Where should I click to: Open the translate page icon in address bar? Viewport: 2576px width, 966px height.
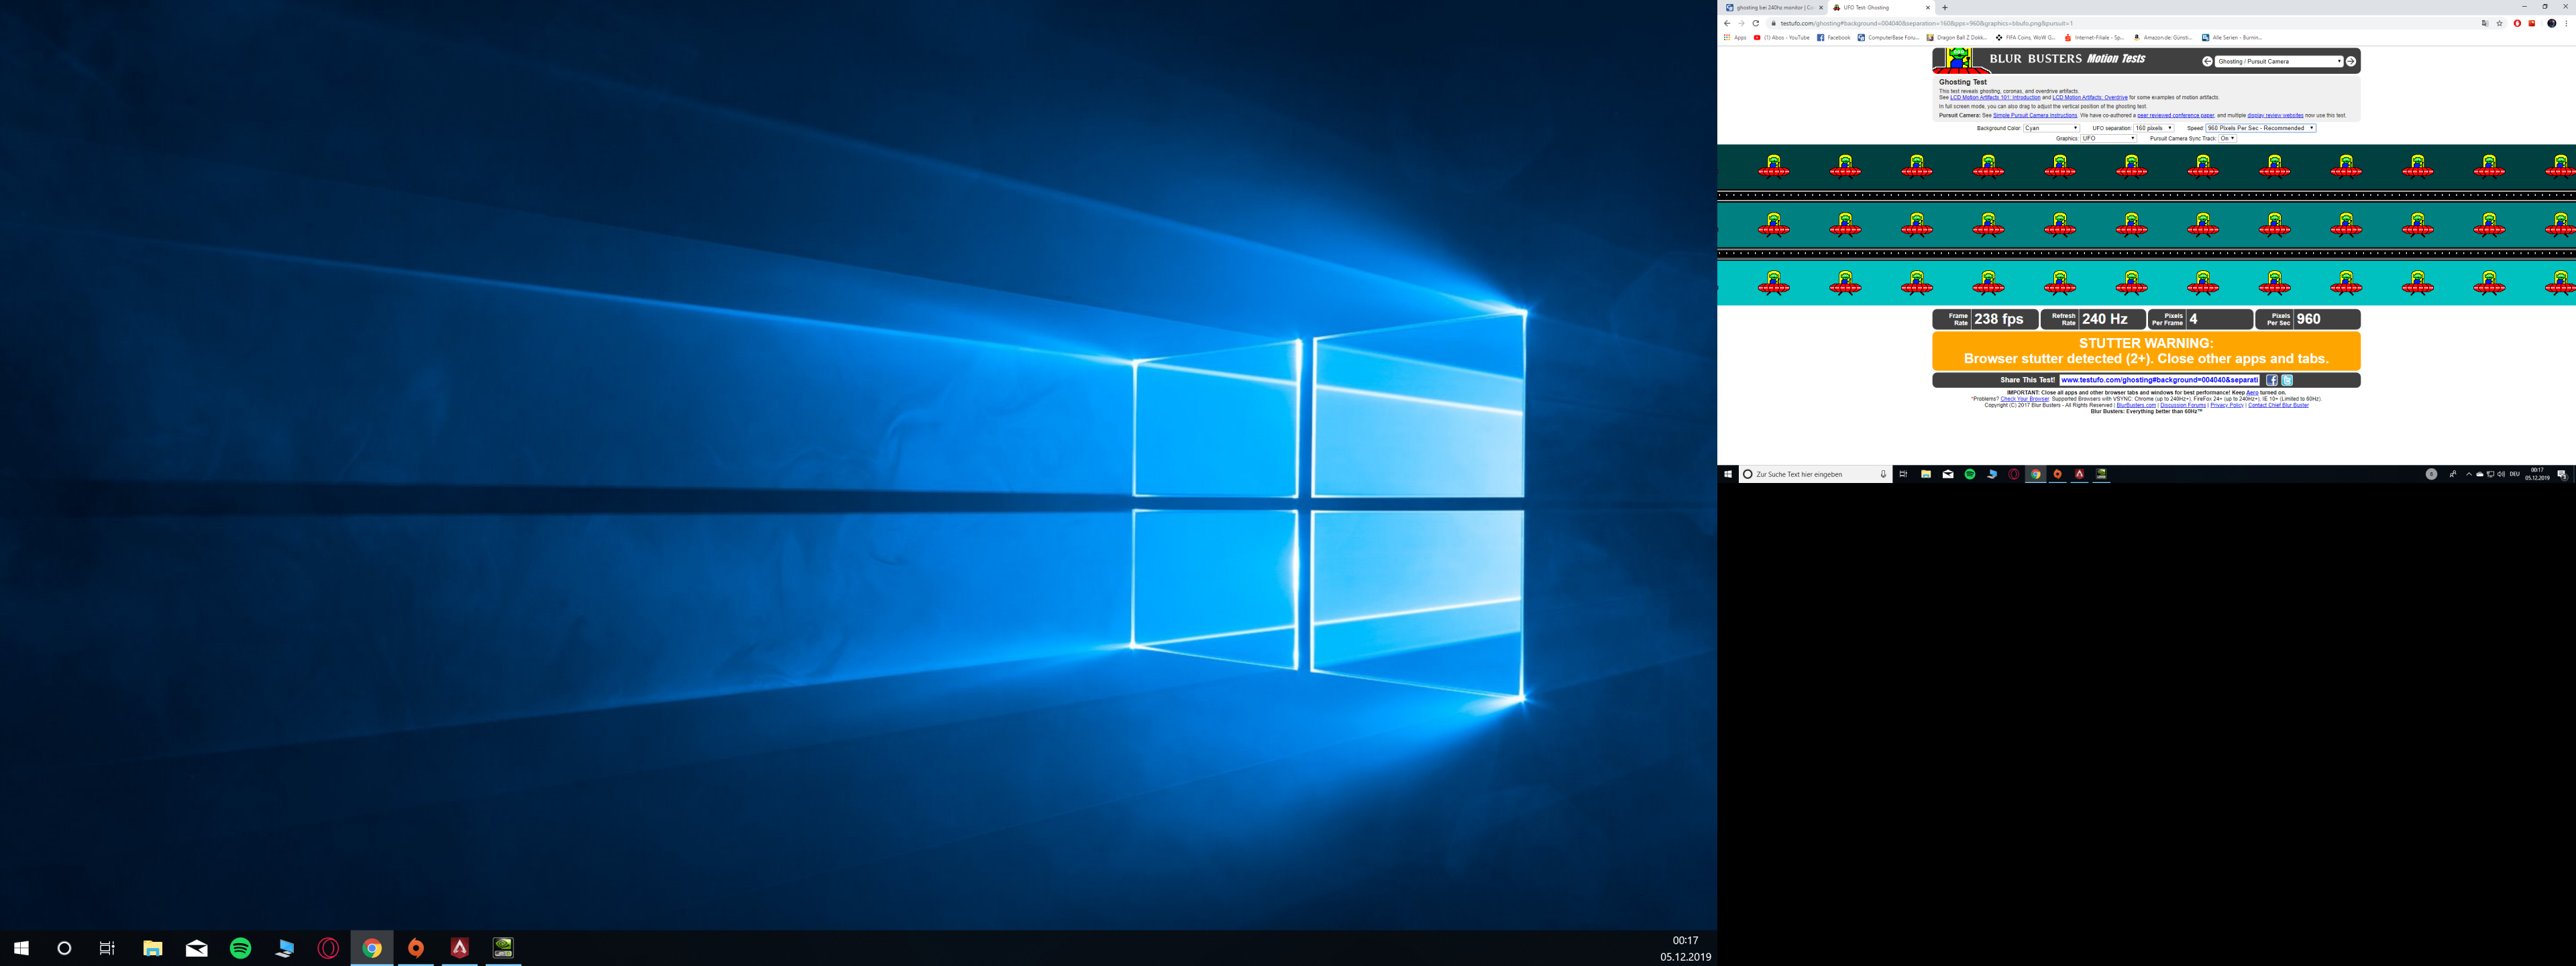point(2484,23)
